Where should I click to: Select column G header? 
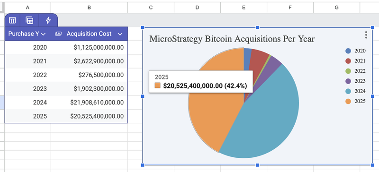(x=336, y=8)
